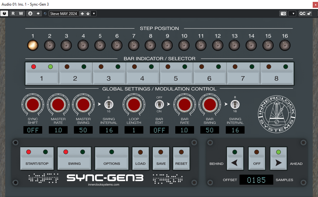This screenshot has width=318, height=197.
Task: Click the Master Rate knob
Action: point(58,105)
